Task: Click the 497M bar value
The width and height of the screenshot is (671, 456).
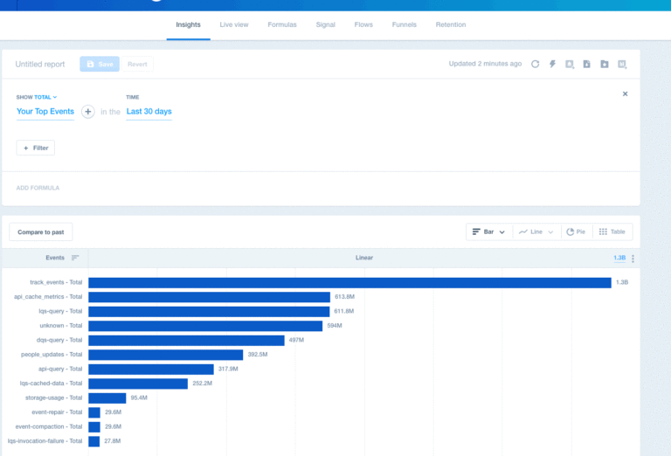Action: tap(296, 340)
